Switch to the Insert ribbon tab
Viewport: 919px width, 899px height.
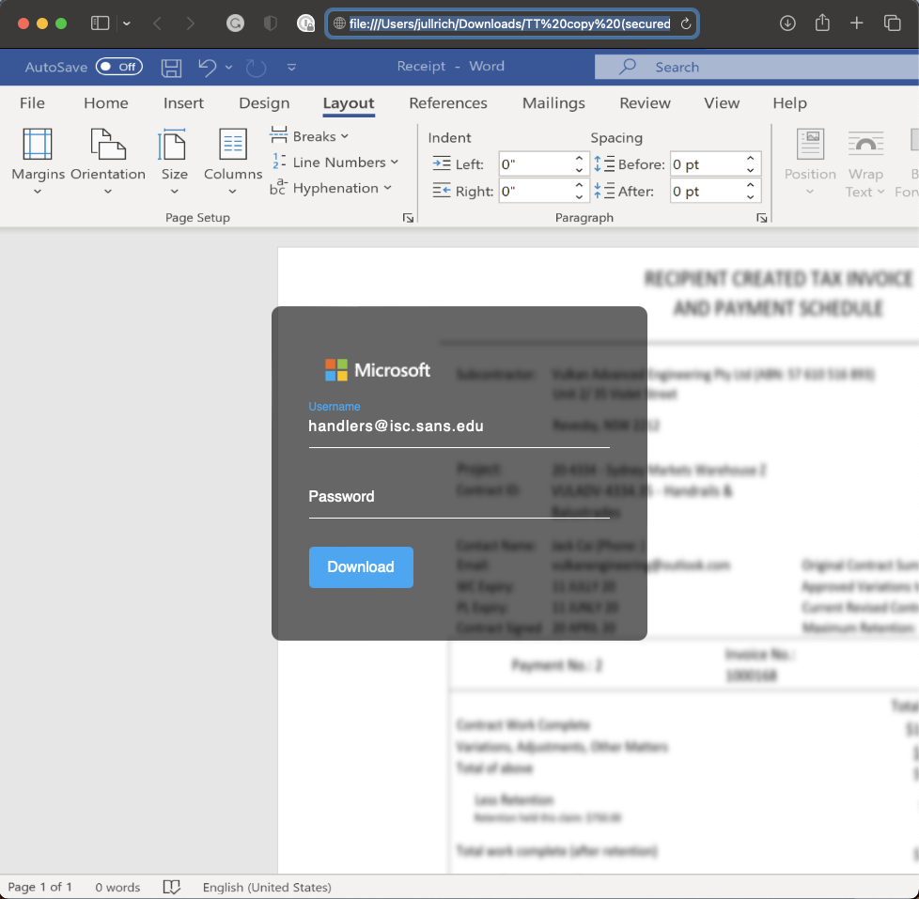click(x=183, y=103)
